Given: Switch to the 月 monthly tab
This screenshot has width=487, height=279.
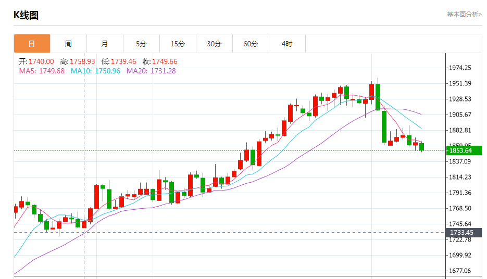Looking at the screenshot, I should coord(105,44).
